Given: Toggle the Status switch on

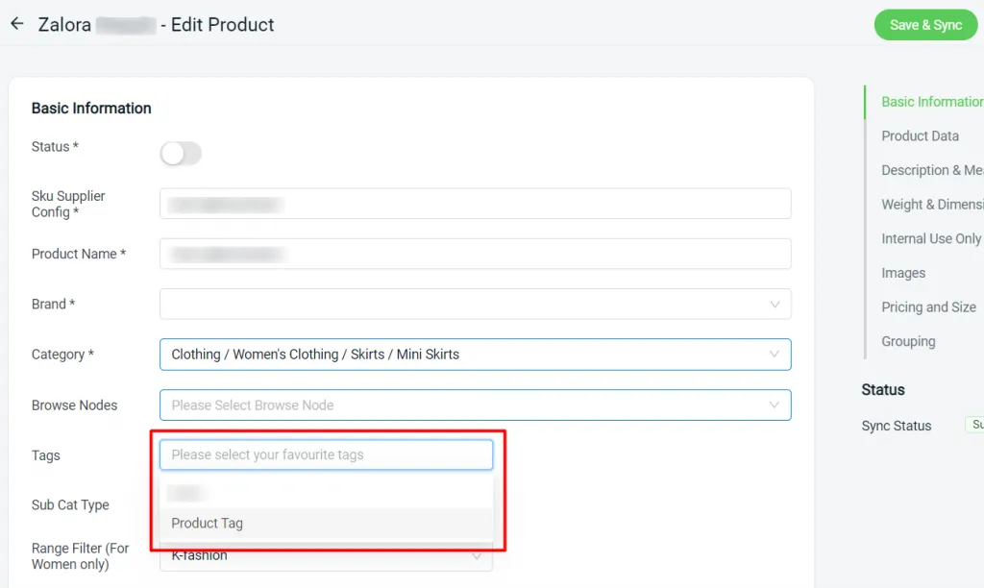Looking at the screenshot, I should (x=181, y=154).
